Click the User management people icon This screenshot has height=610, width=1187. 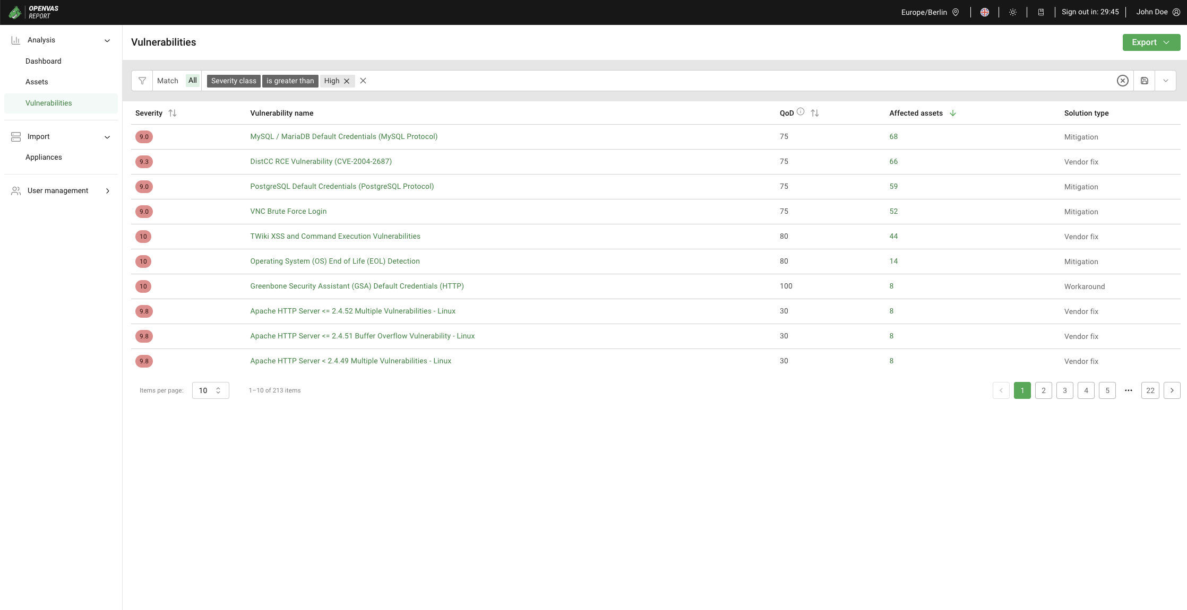tap(16, 190)
